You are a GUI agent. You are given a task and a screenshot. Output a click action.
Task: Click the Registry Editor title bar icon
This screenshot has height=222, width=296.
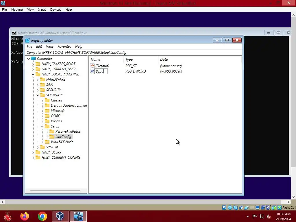(x=27, y=40)
